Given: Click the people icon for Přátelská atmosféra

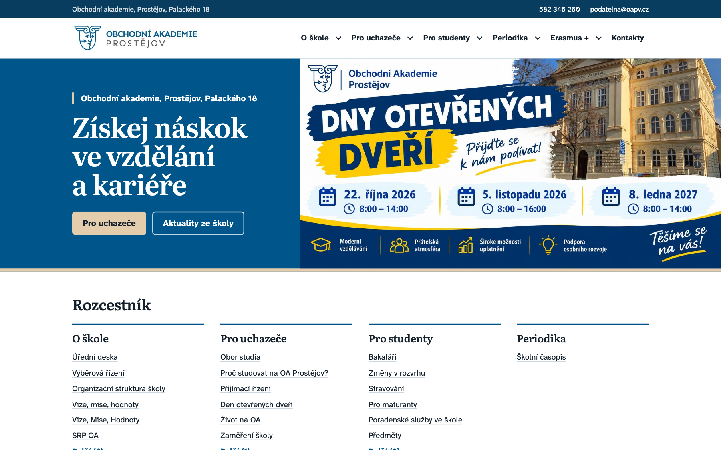Looking at the screenshot, I should [x=399, y=245].
